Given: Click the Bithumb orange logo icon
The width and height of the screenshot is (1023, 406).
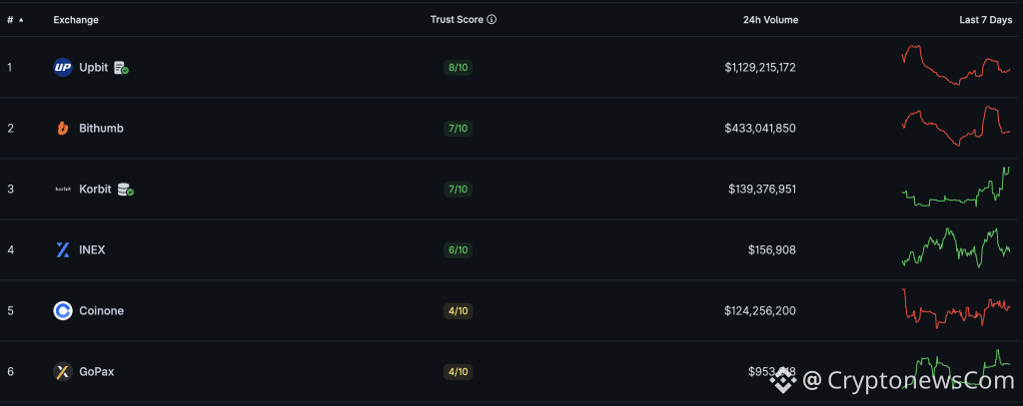Looking at the screenshot, I should [x=63, y=129].
